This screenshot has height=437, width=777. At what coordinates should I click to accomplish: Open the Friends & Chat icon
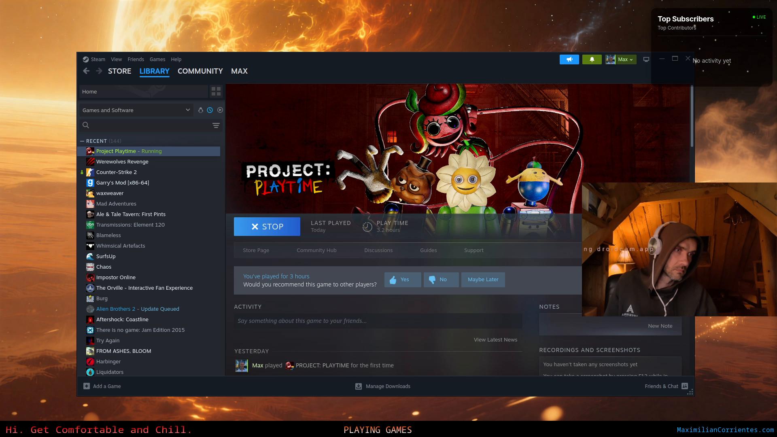point(685,386)
